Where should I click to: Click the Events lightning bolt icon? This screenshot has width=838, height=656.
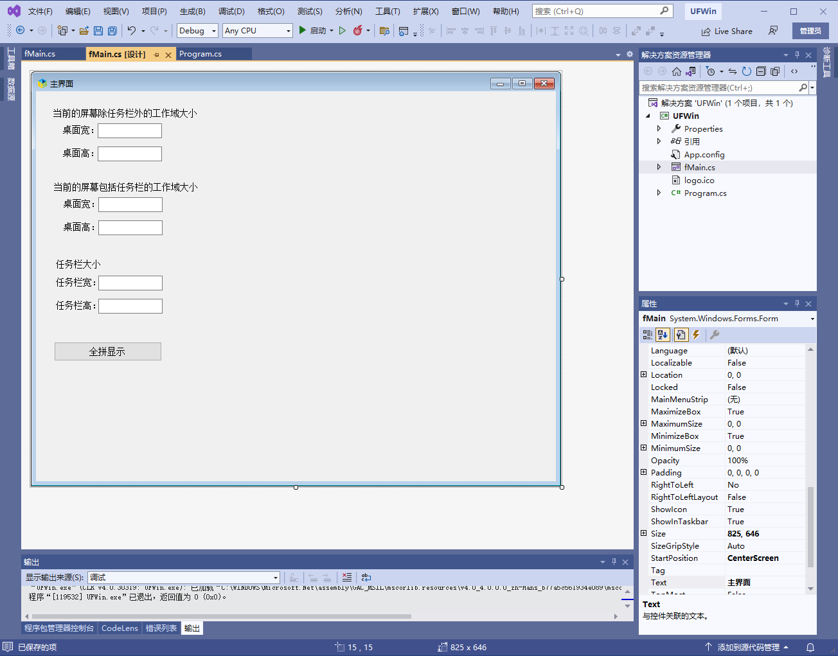pos(696,335)
